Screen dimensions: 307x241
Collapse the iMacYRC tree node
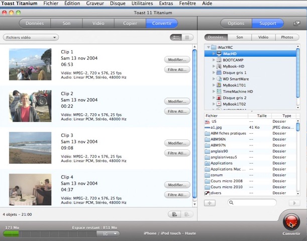209,47
